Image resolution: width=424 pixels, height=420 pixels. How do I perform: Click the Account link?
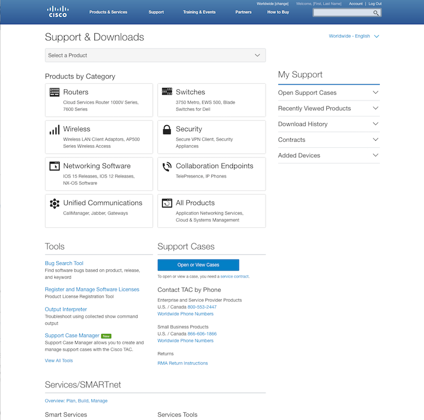356,4
